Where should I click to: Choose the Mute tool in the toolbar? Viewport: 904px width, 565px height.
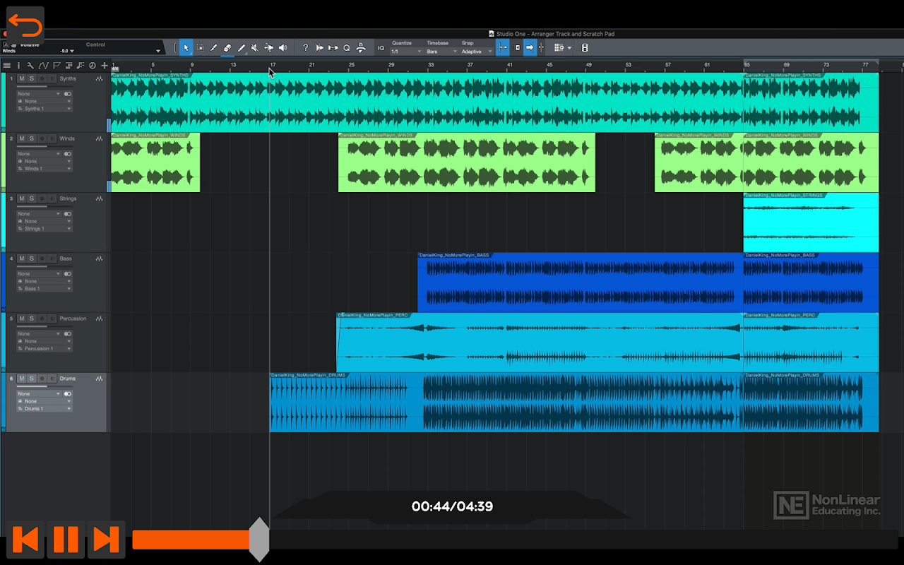(x=254, y=48)
